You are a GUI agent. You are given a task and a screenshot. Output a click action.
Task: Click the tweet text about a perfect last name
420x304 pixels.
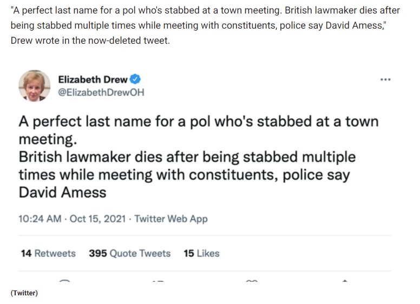198,121
